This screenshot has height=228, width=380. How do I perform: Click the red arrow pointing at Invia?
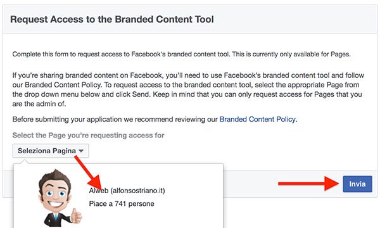[x=308, y=184]
